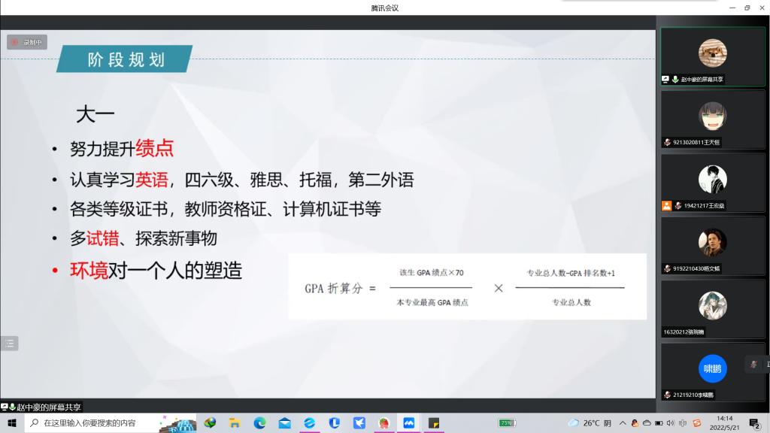Click 19421217王宏焱 participant avatar
The image size is (770, 433).
[x=712, y=179]
